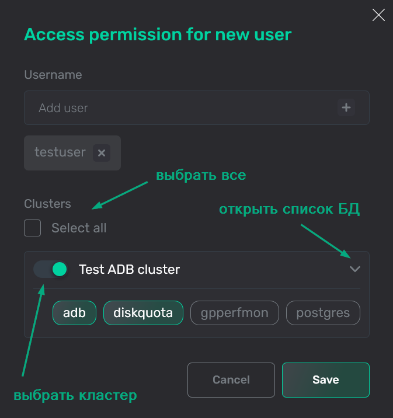Deselect the adb database tag
The image size is (393, 418).
point(74,313)
